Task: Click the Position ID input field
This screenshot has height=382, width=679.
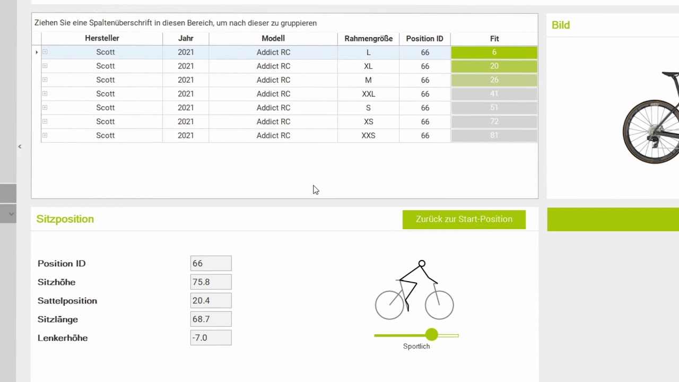Action: (x=211, y=263)
